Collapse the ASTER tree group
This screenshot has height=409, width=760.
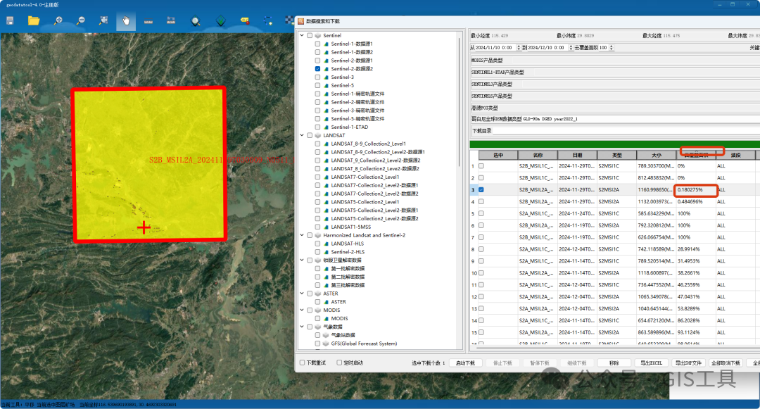tap(302, 294)
